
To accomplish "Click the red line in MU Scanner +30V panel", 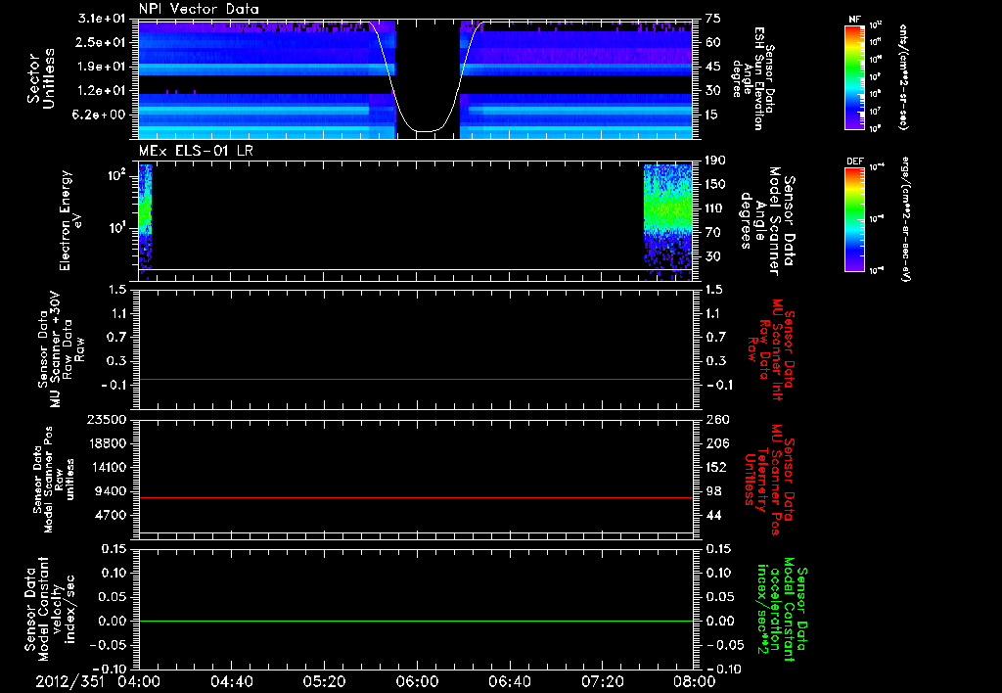I will 416,379.
